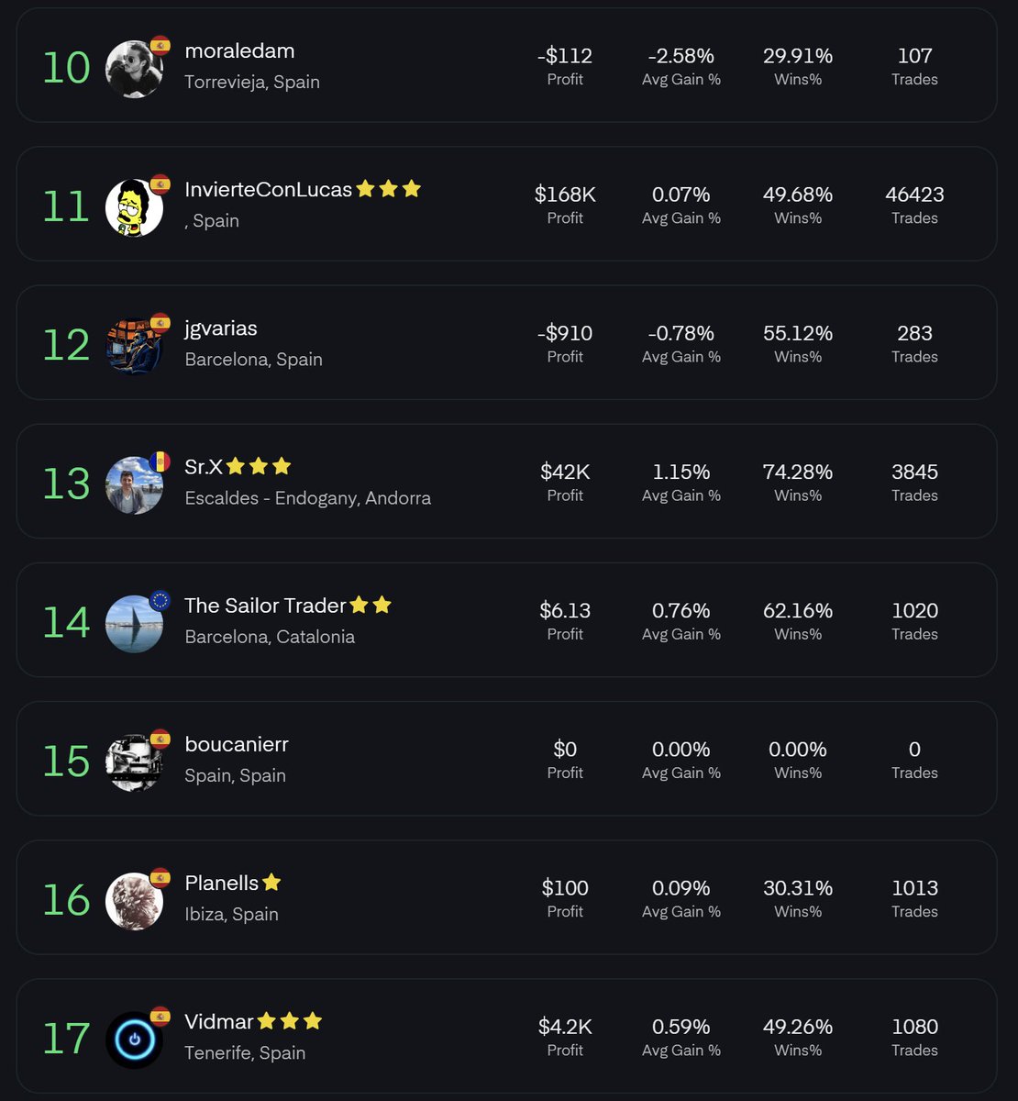Open Sr.X profile picture
The width and height of the screenshot is (1018, 1101).
point(135,484)
